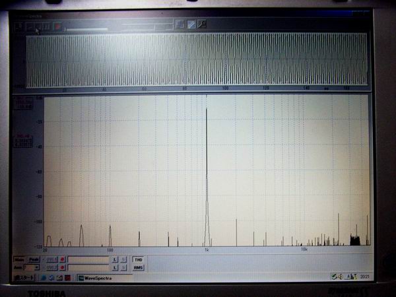The height and width of the screenshot is (297, 396).
Task: Click the red marker in Main row
Action: (x=62, y=259)
